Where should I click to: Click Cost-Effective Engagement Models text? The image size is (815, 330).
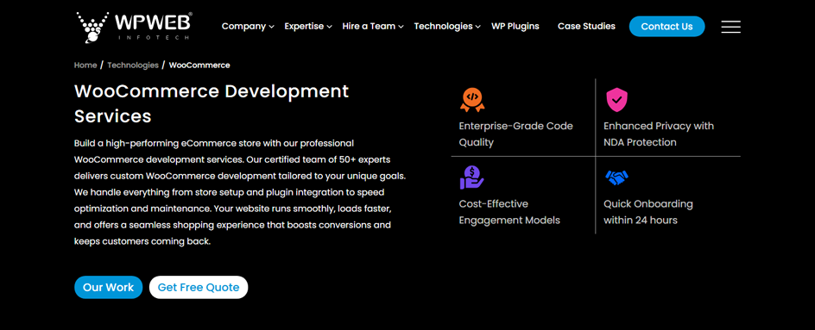click(509, 212)
